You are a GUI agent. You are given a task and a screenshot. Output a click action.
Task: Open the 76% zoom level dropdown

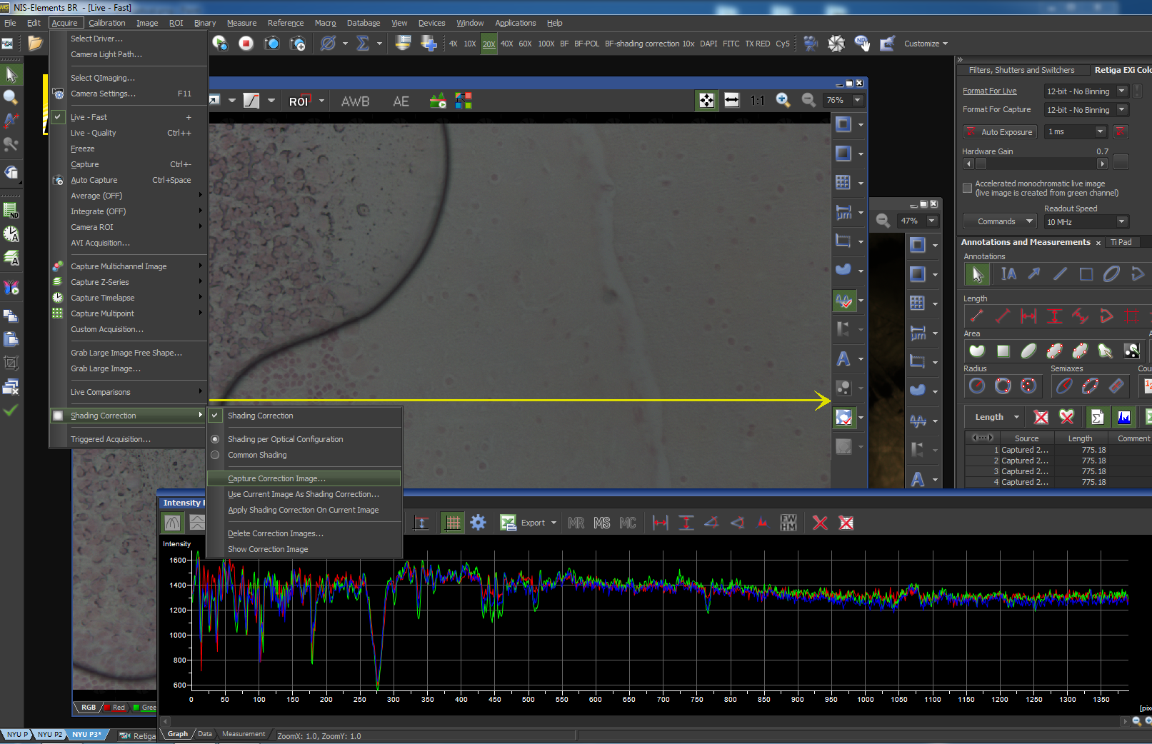(x=858, y=101)
